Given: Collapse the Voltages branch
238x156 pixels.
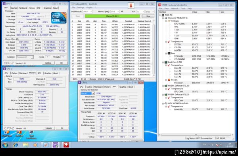Looking at the screenshot, I should (166, 21).
